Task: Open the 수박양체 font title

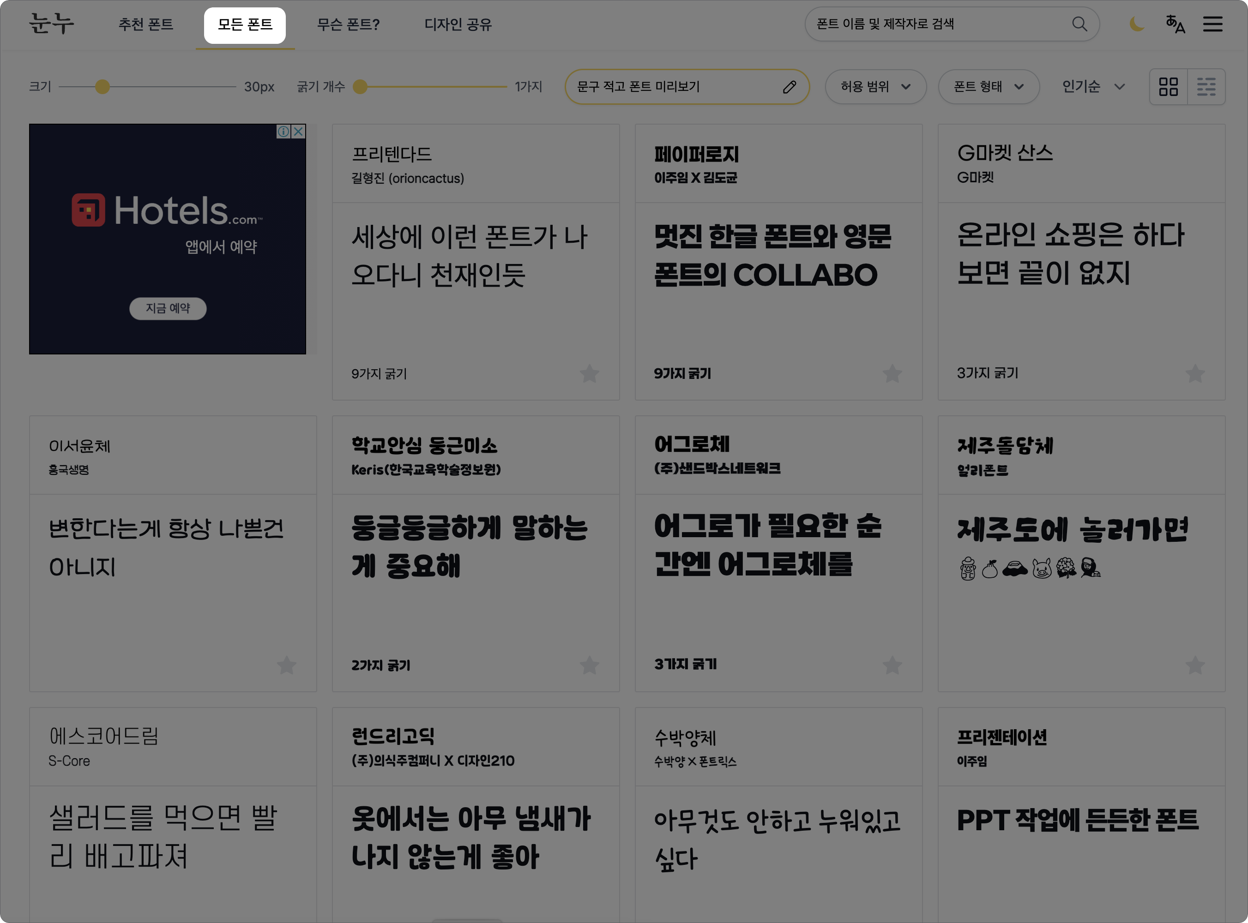Action: pos(685,737)
